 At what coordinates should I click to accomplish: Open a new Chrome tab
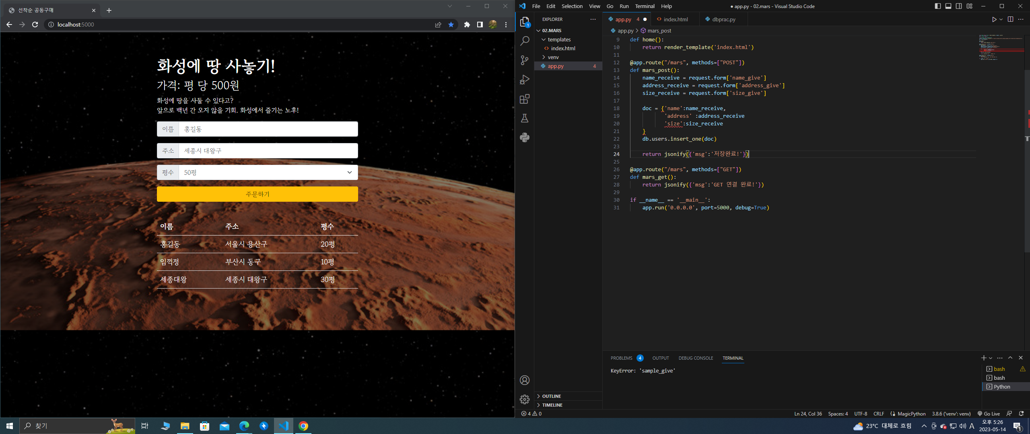(109, 10)
